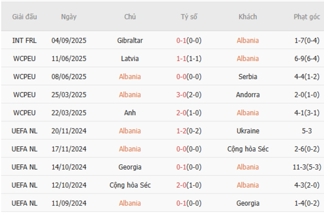
Task: Click the Chủ column header
Action: (130, 16)
